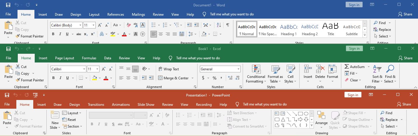This screenshot has height=136, width=418.
Task: Click Excel fill color bucket
Action: tap(95, 78)
